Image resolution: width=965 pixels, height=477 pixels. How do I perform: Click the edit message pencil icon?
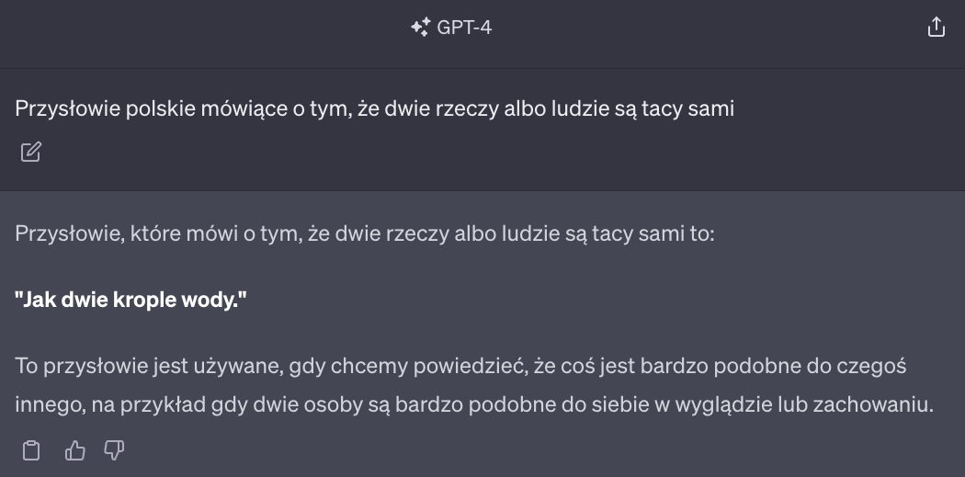[x=30, y=152]
